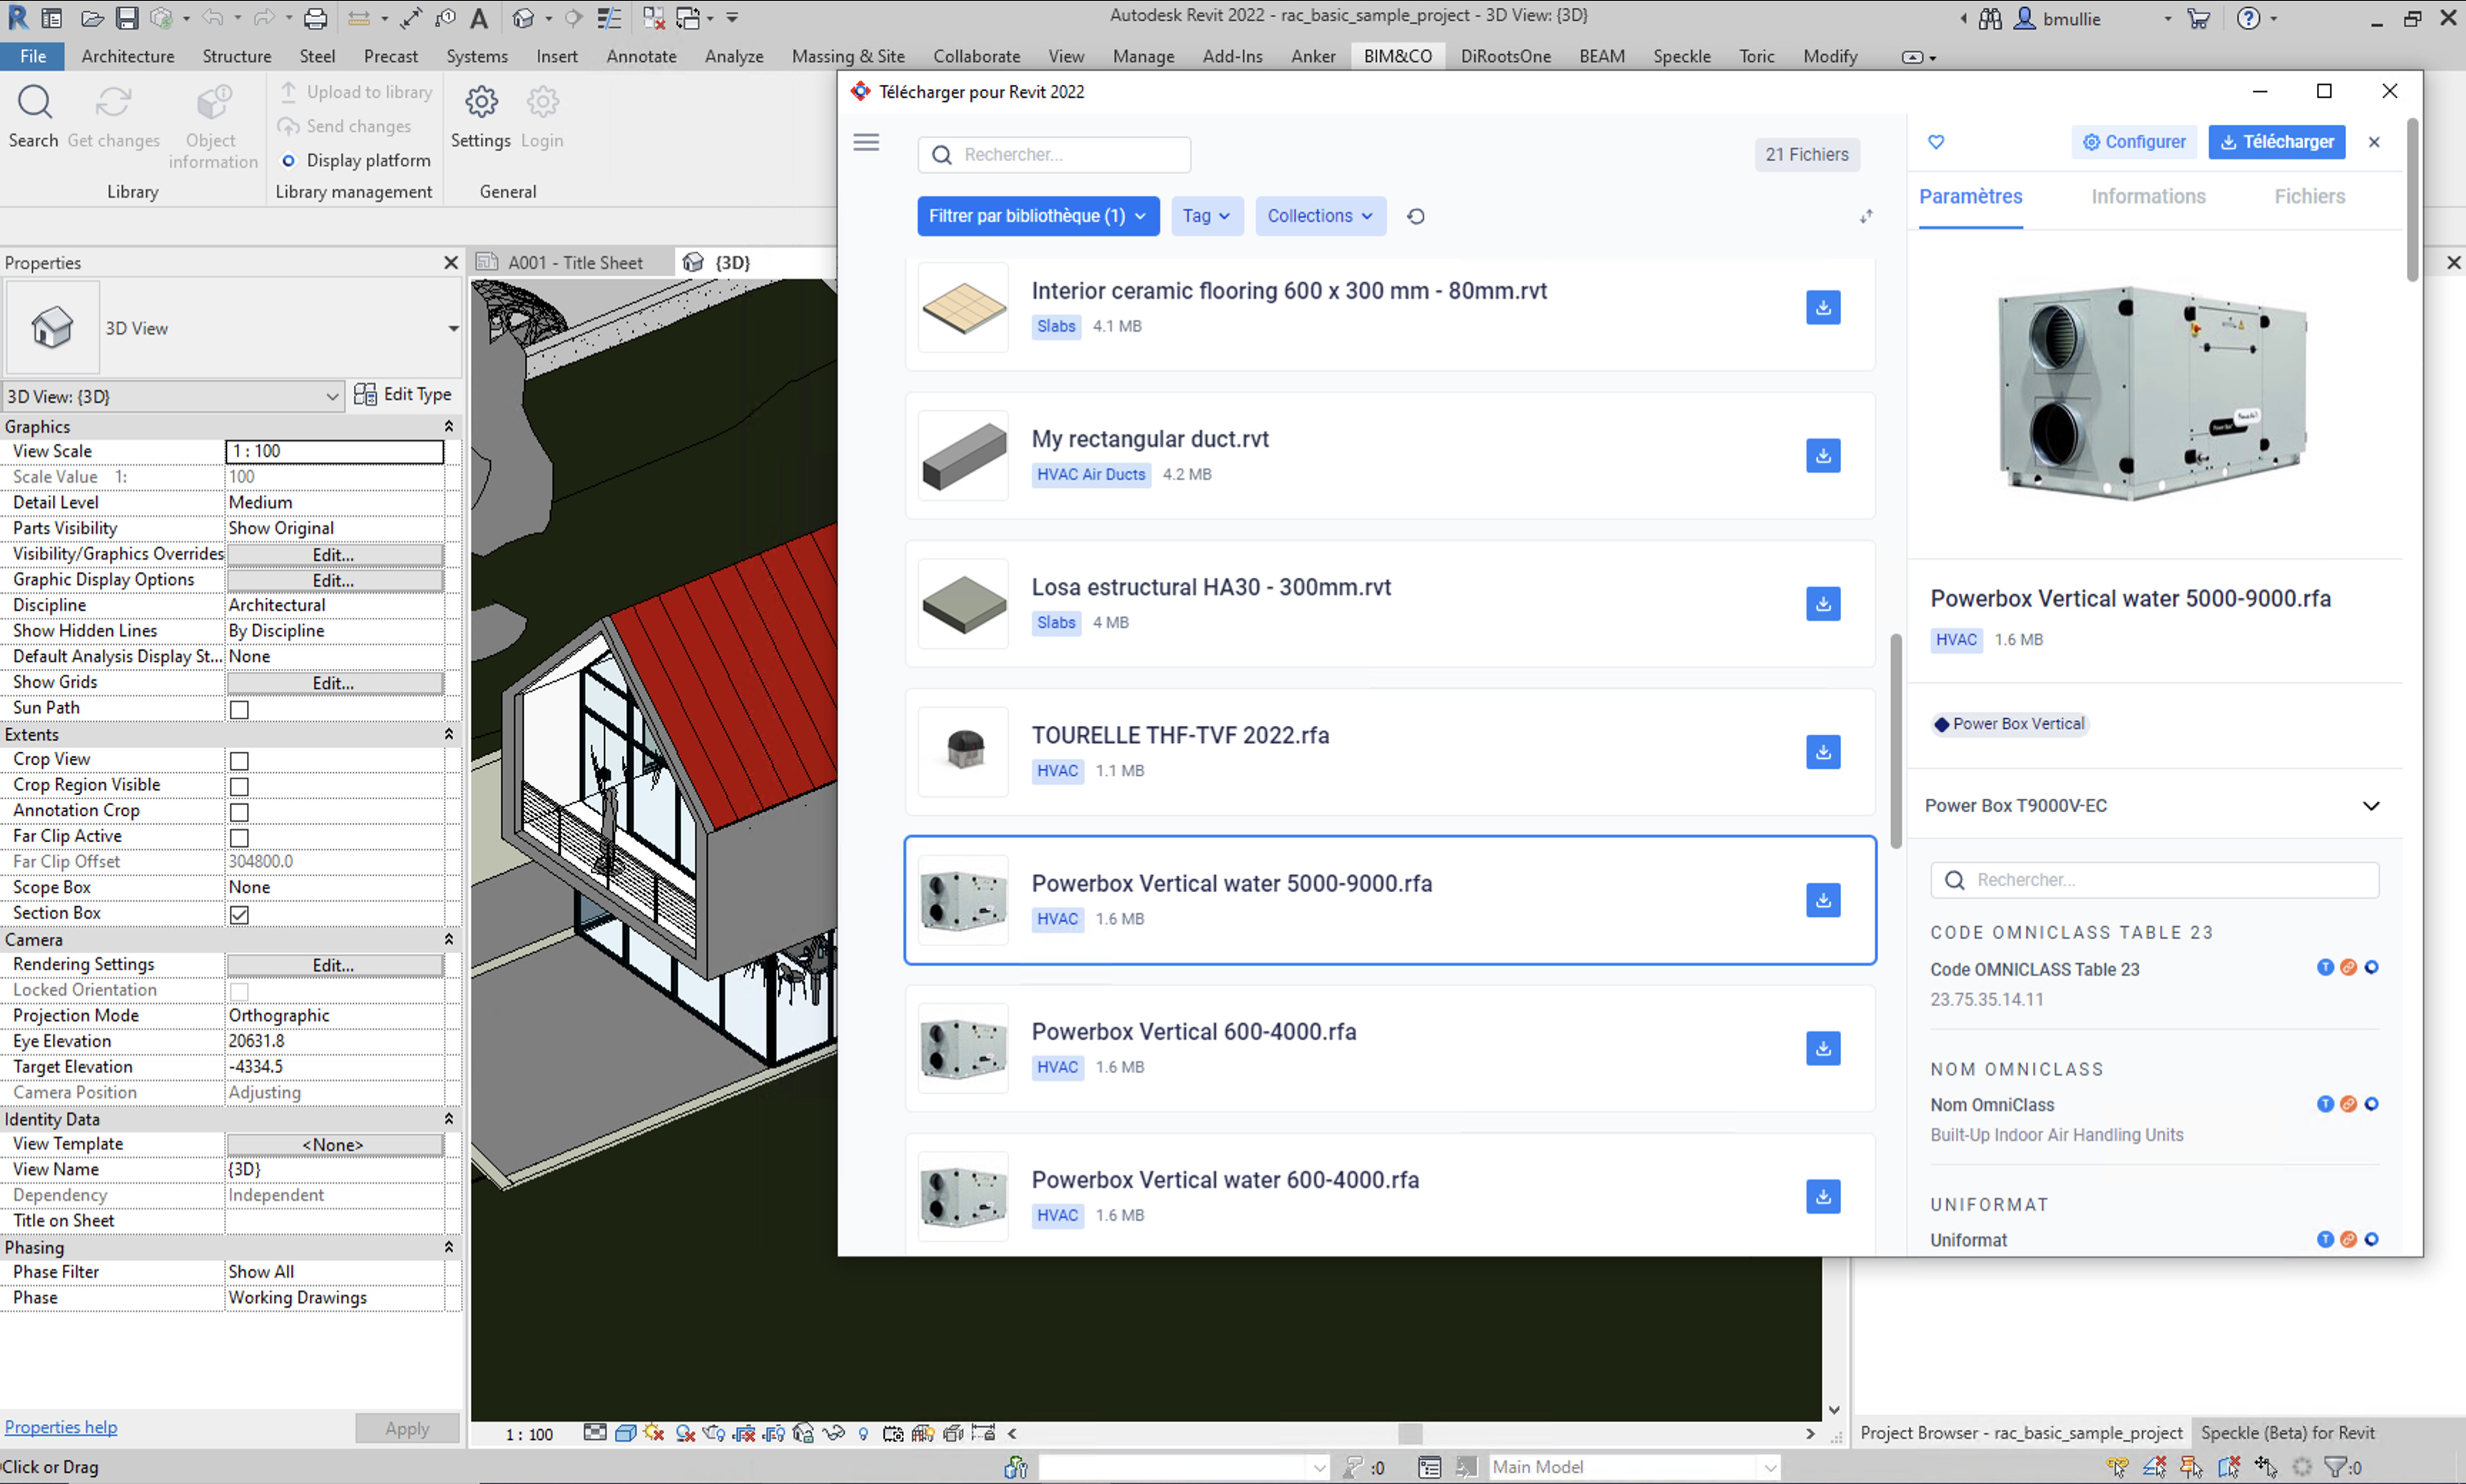Collapse the Extents properties group
Viewport: 2466px width, 1484px height.
(448, 734)
